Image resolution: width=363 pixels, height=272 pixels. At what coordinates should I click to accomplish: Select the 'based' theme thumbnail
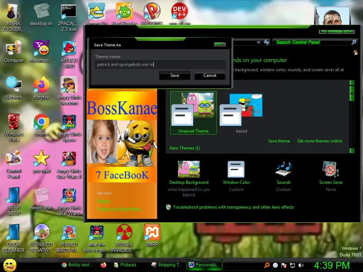[241, 113]
